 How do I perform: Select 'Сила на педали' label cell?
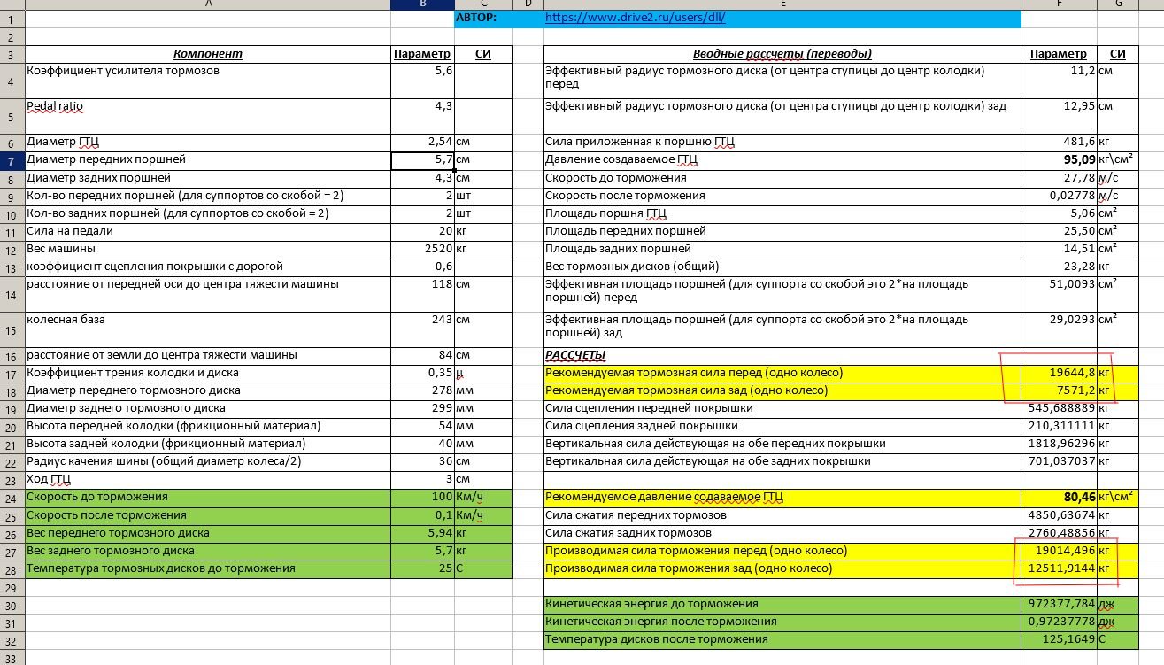pyautogui.click(x=208, y=231)
